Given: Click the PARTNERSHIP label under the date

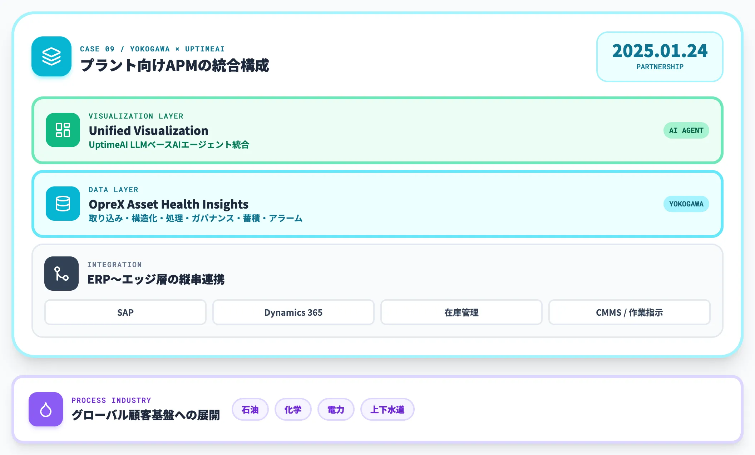Looking at the screenshot, I should click(660, 67).
